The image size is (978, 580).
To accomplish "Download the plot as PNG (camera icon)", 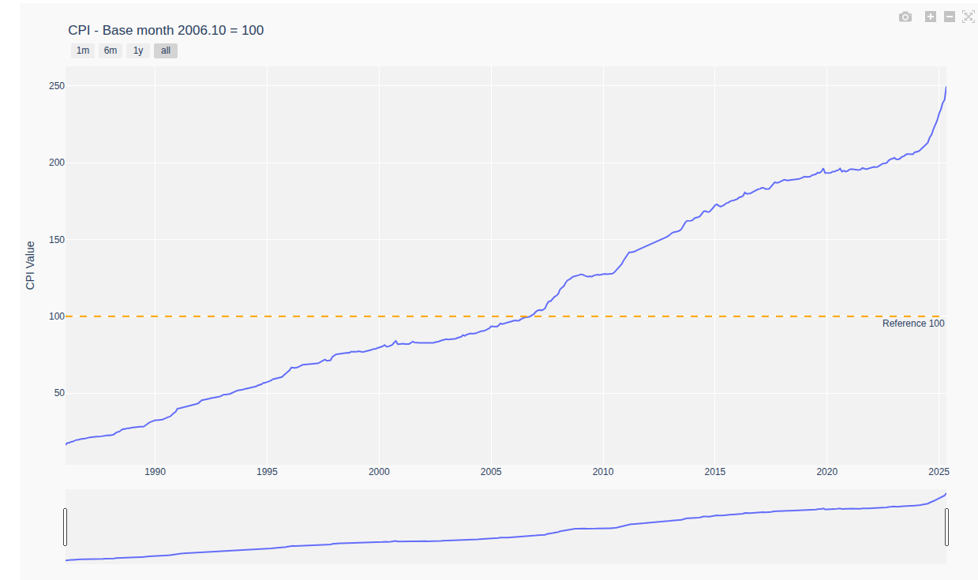I will point(905,17).
